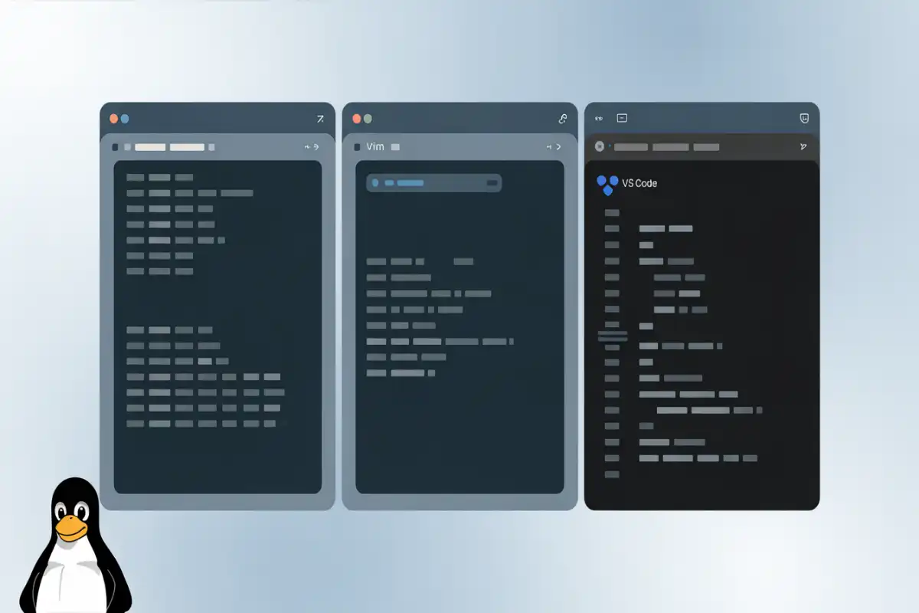Expand the chevron beside the Vim tab
The width and height of the screenshot is (919, 613).
point(558,146)
